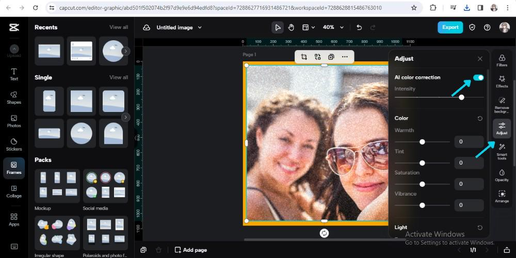Click View all for Recents

tap(119, 27)
